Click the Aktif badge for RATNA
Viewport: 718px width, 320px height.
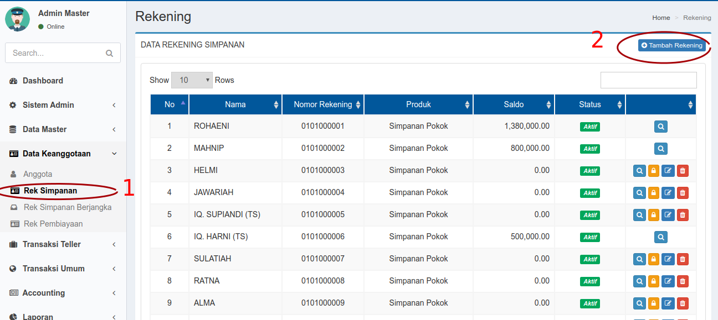point(590,282)
